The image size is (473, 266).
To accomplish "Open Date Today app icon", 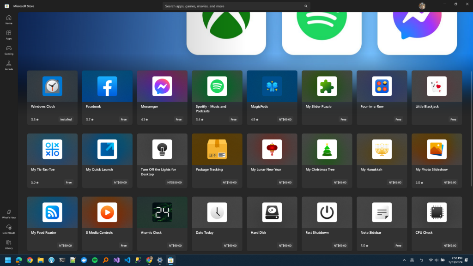I will 217,212.
